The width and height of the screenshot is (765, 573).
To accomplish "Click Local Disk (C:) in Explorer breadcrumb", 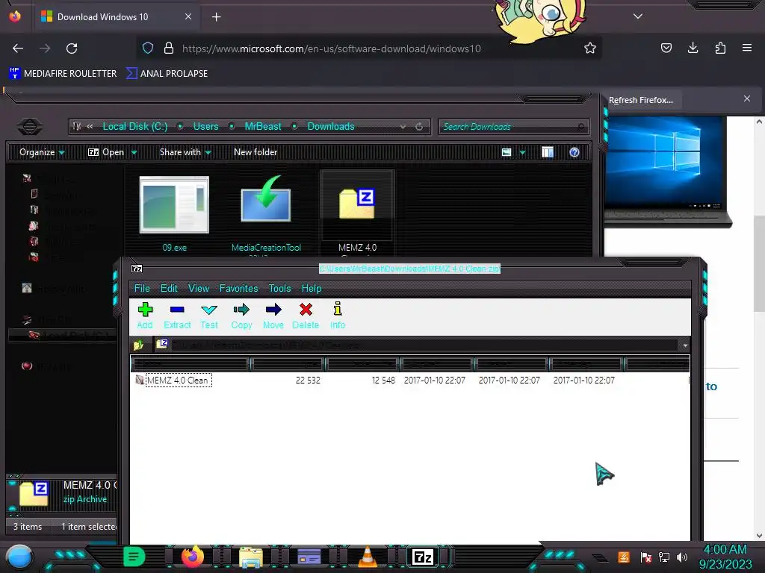I will [134, 127].
